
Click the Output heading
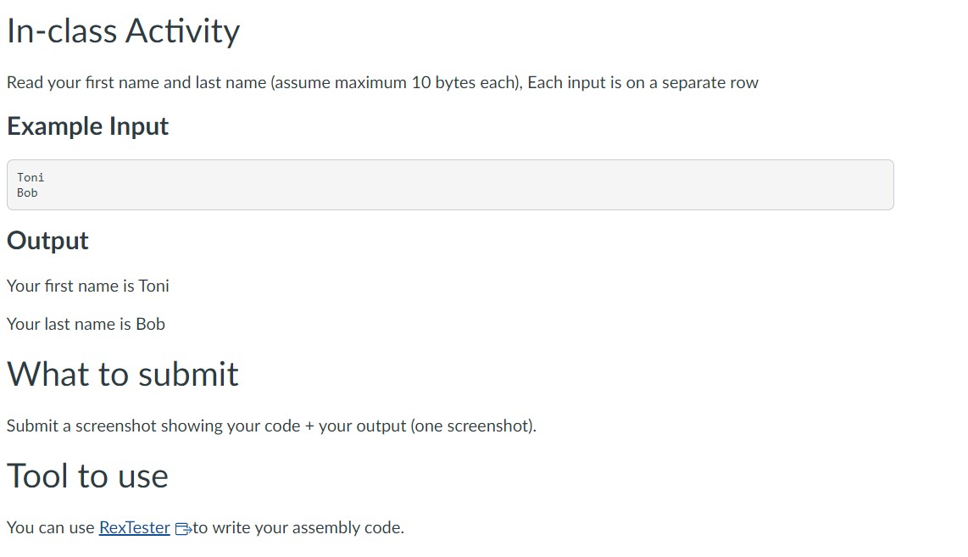pyautogui.click(x=47, y=241)
